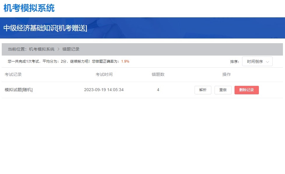Image resolution: width=285 pixels, height=174 pixels.
Task: Click the 考试记录 column header
Action: pos(13,74)
